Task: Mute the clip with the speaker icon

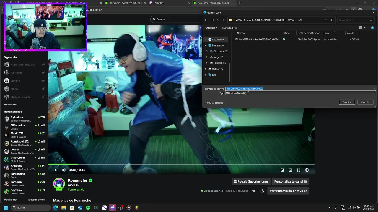Action: [64, 170]
